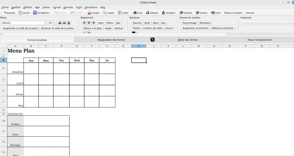Paste using the Coller icon
Image resolution: width=294 pixels, height=156 pixels.
120,13
